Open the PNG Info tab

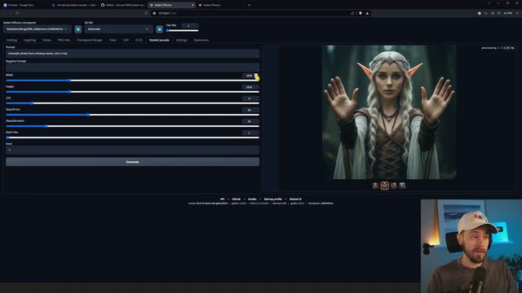pos(64,40)
